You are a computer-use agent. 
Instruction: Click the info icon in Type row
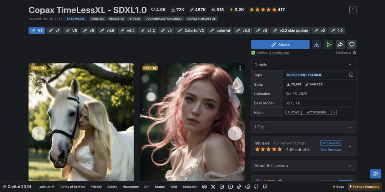(351, 75)
